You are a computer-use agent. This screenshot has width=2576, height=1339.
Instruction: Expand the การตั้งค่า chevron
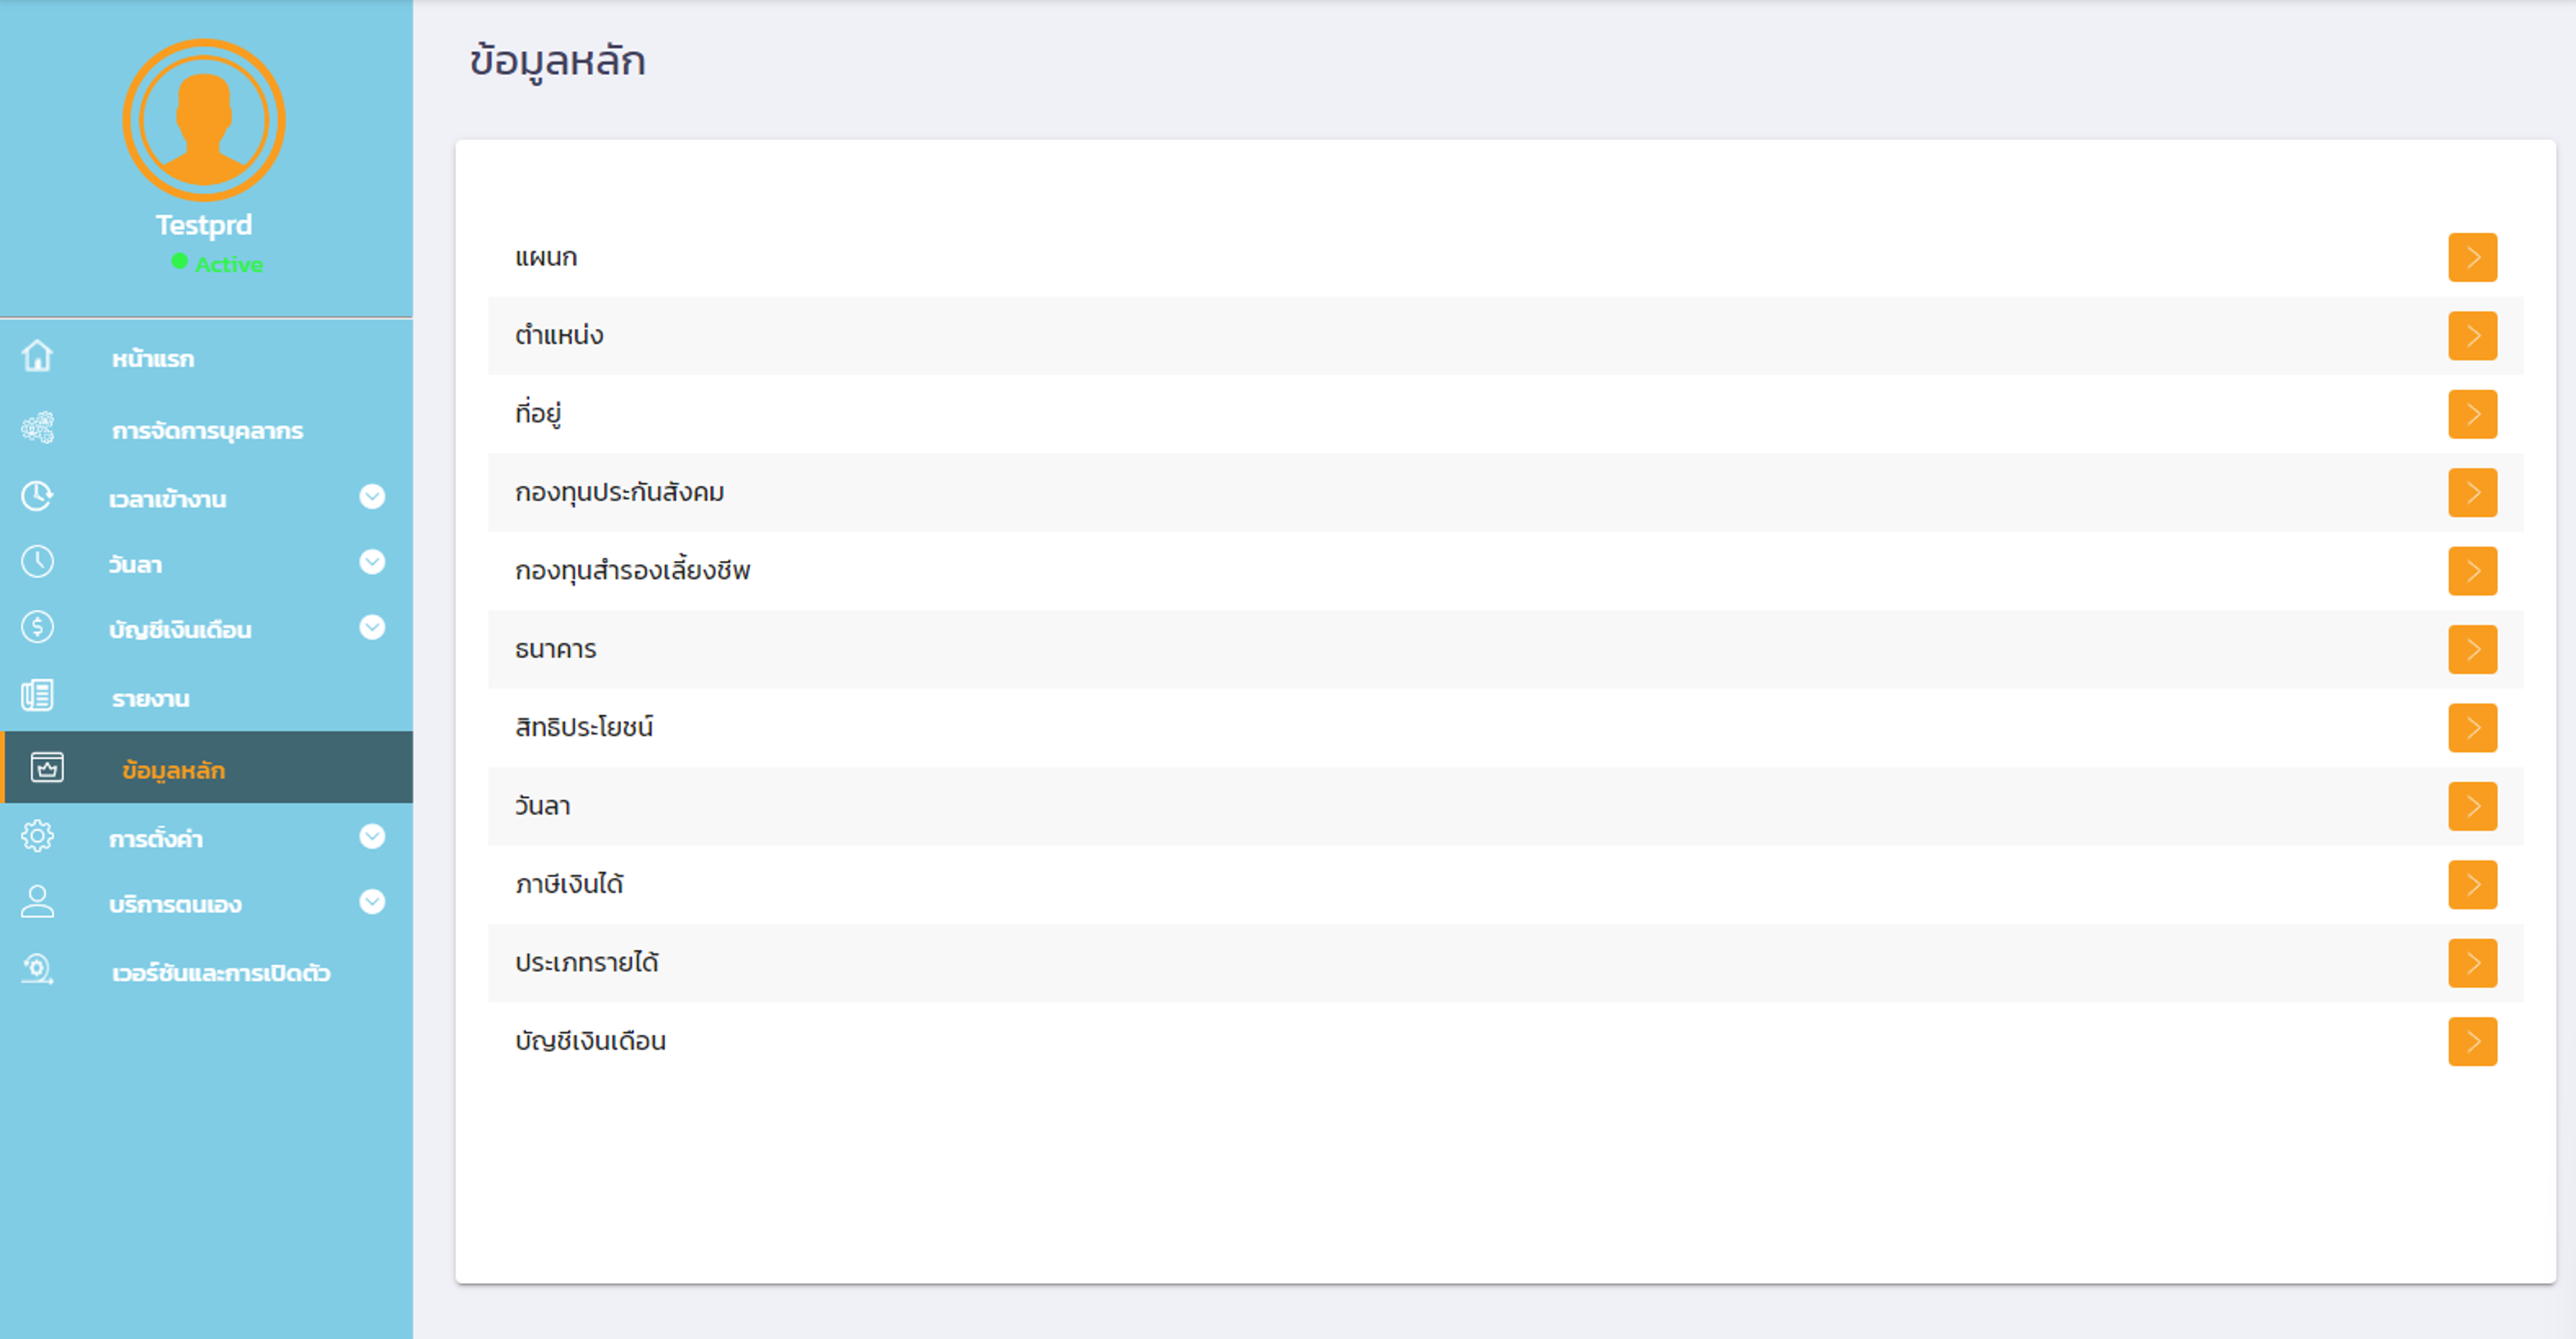coord(372,837)
